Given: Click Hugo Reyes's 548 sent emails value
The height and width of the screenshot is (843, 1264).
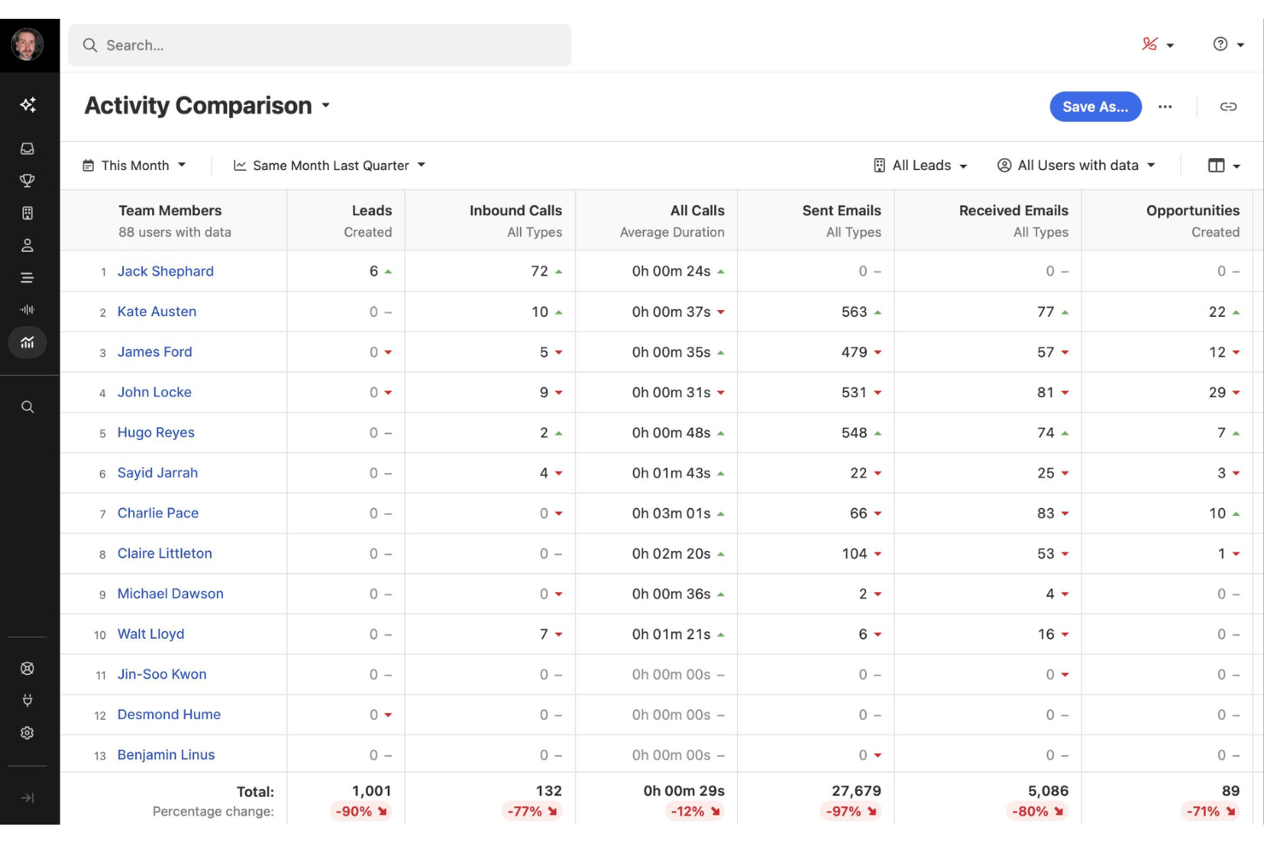Looking at the screenshot, I should pyautogui.click(x=854, y=432).
